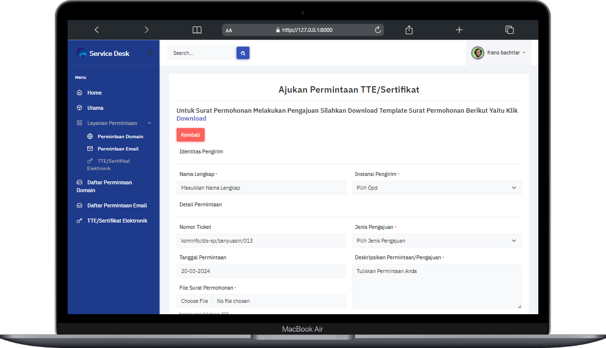Add a new browser tab
Image resolution: width=606 pixels, height=348 pixels.
click(x=459, y=30)
